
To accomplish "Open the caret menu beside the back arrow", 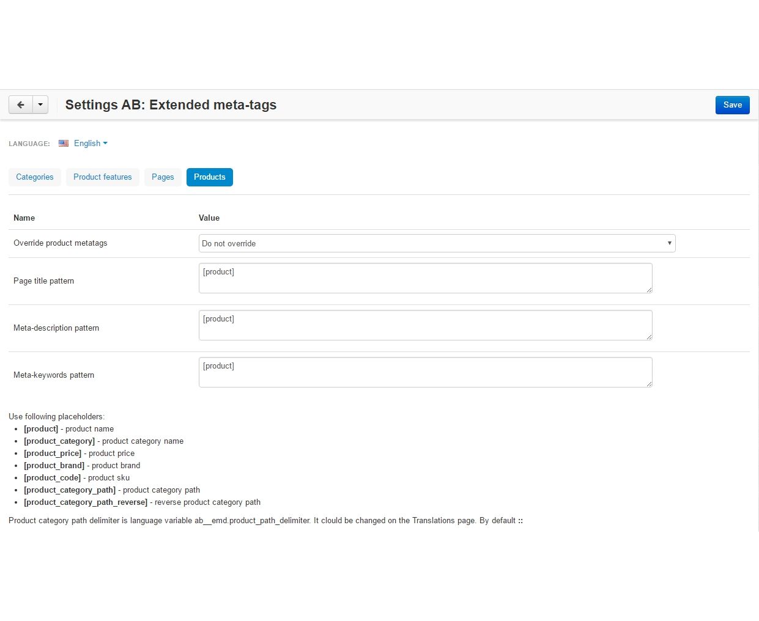I will coord(40,105).
